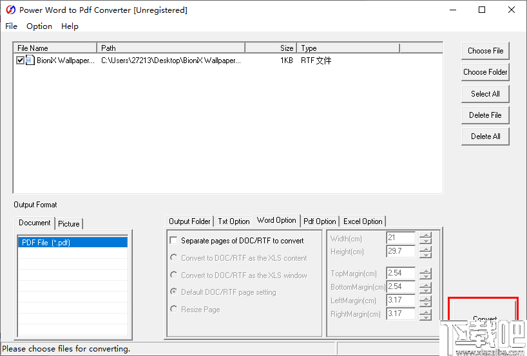Image resolution: width=527 pixels, height=356 pixels.
Task: Increase BottomMargin(cm) with the up spinner arrow
Action: pos(425,284)
